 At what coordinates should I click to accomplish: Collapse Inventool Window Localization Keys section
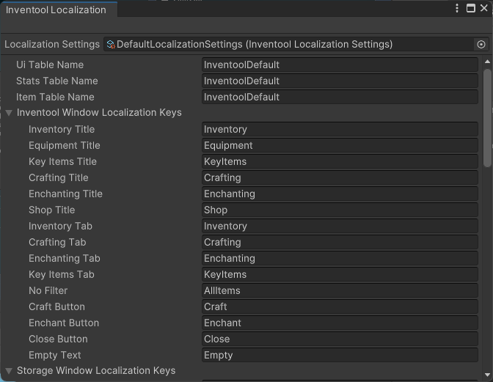coord(9,113)
